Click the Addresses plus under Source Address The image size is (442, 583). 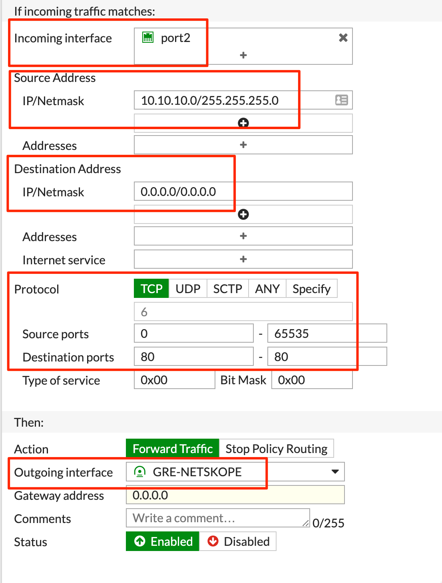pyautogui.click(x=243, y=145)
